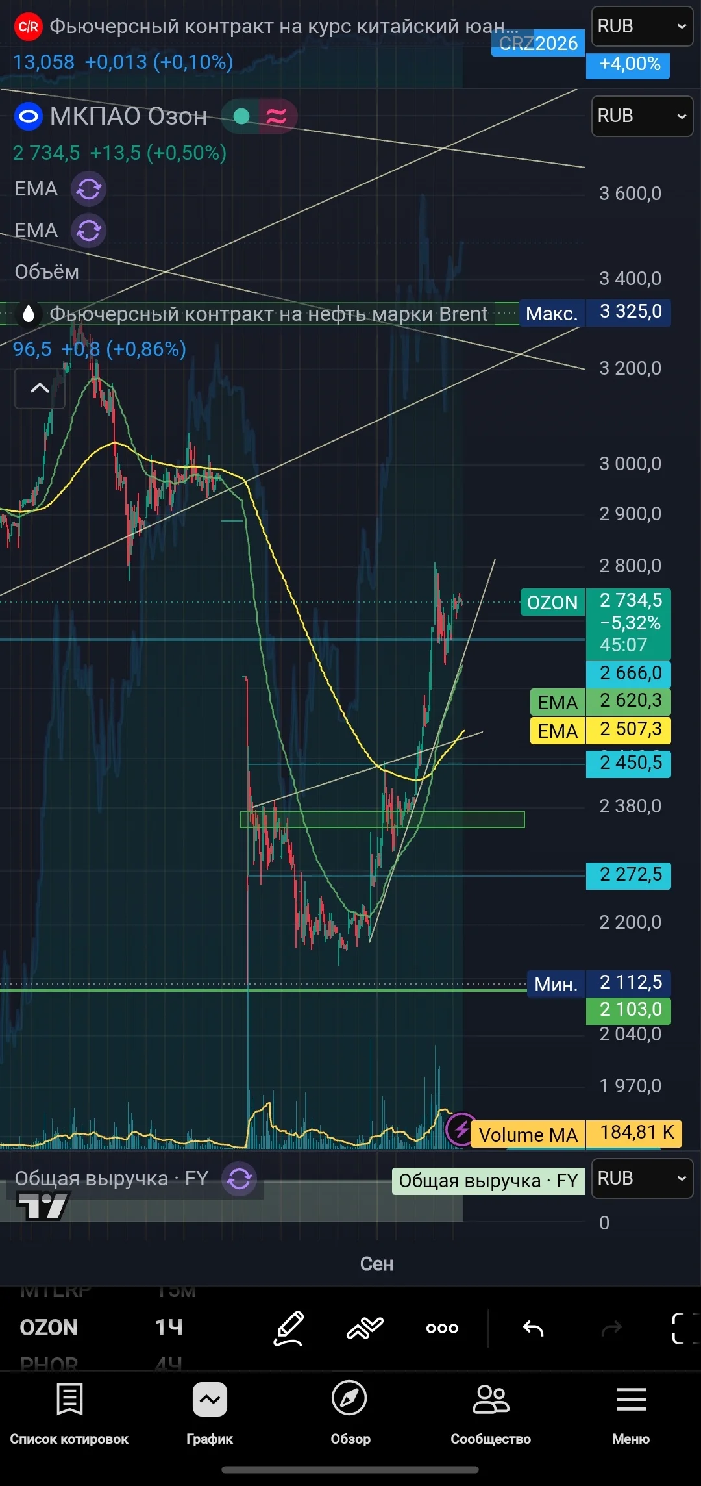
Task: Open the Ozon pane RUB currency dropdown
Action: [642, 116]
